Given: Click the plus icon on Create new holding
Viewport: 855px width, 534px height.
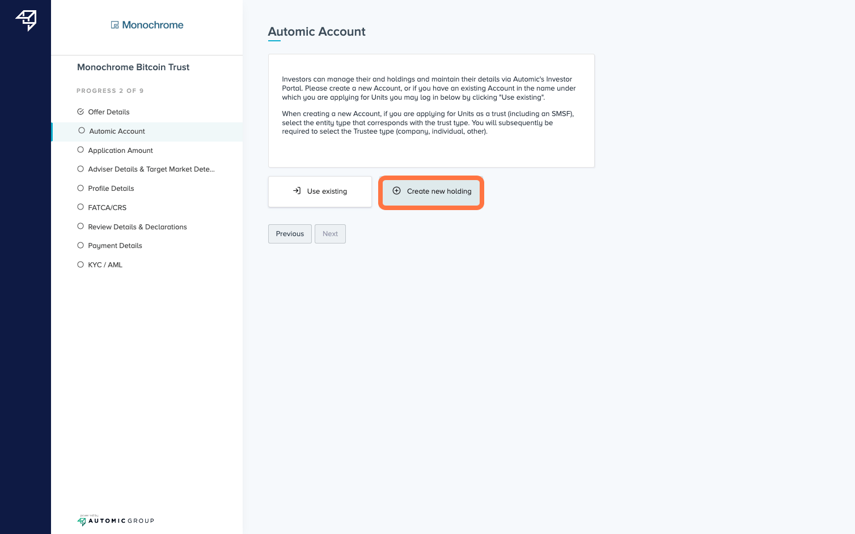Looking at the screenshot, I should (397, 191).
